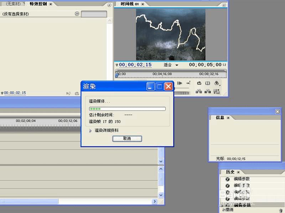285x213 pixels.
Task: Select topmost 编辑参数 history entry
Action: pyautogui.click(x=252, y=179)
